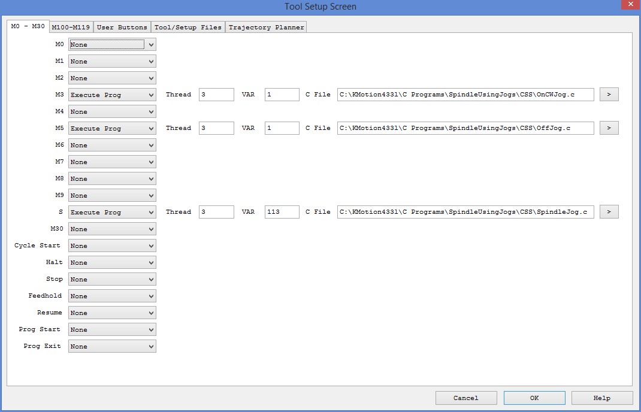Open the Prog Exit action dropdown
Screen dimensions: 641x412
tap(112, 346)
